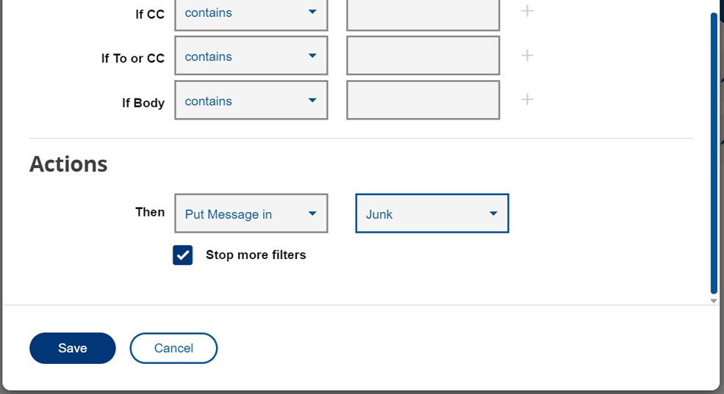Click the plus icon beside If CC row

tap(527, 11)
